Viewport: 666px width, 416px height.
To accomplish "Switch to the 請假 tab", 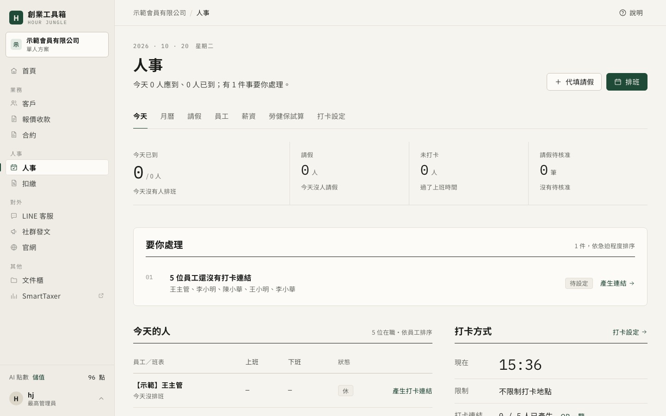I will [194, 116].
